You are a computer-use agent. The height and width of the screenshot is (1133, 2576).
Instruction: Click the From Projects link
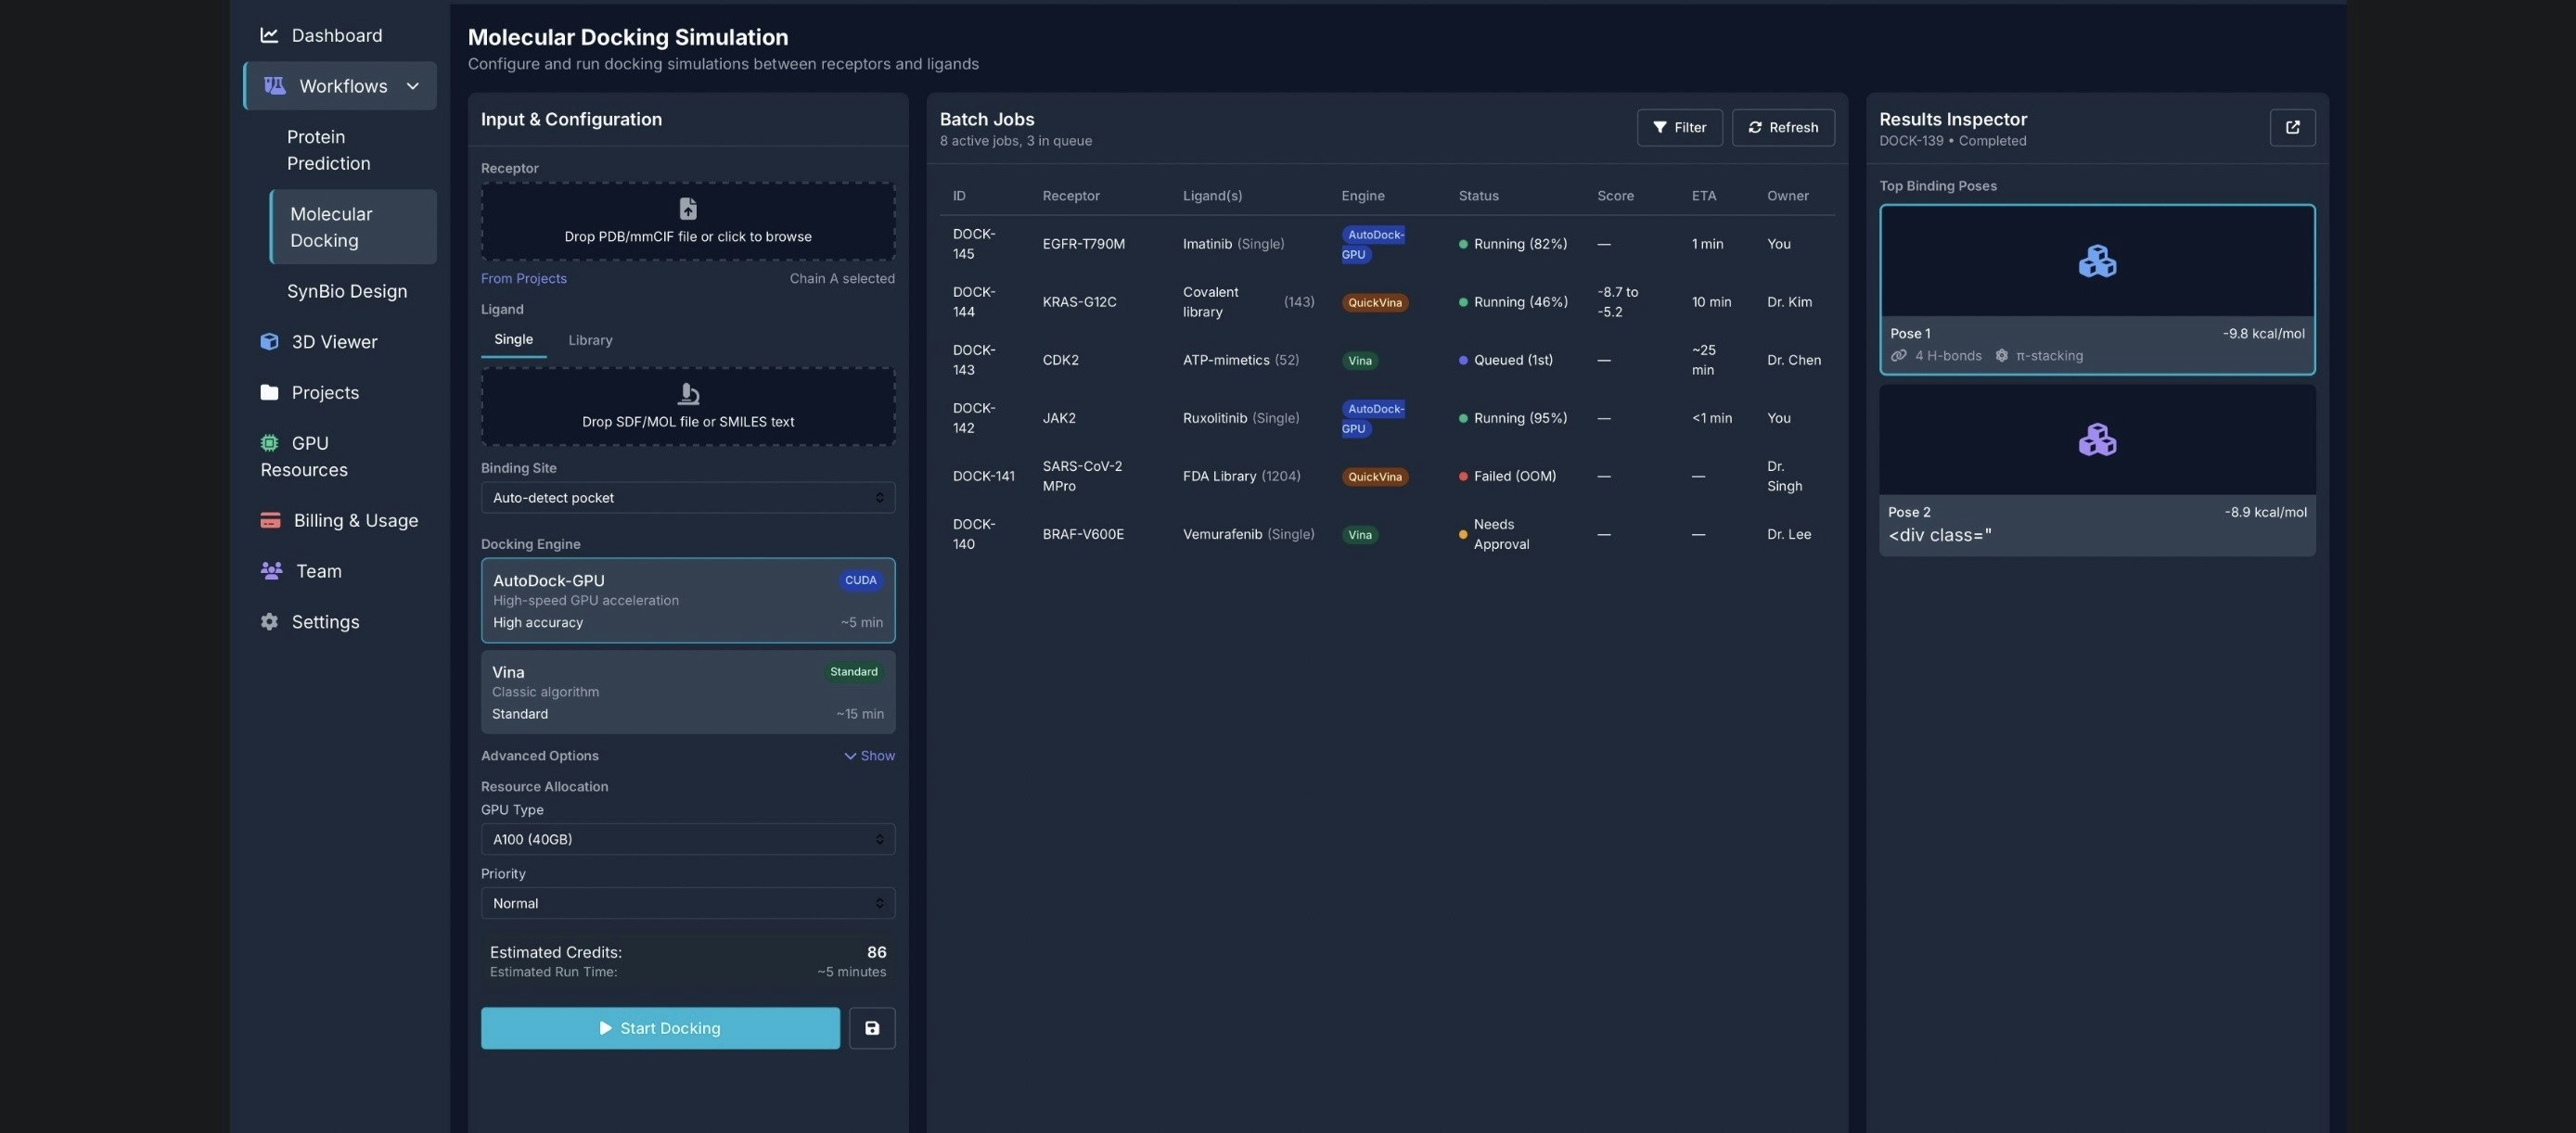tap(523, 278)
